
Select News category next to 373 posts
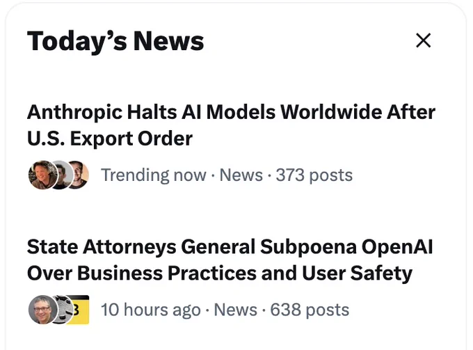click(x=241, y=175)
